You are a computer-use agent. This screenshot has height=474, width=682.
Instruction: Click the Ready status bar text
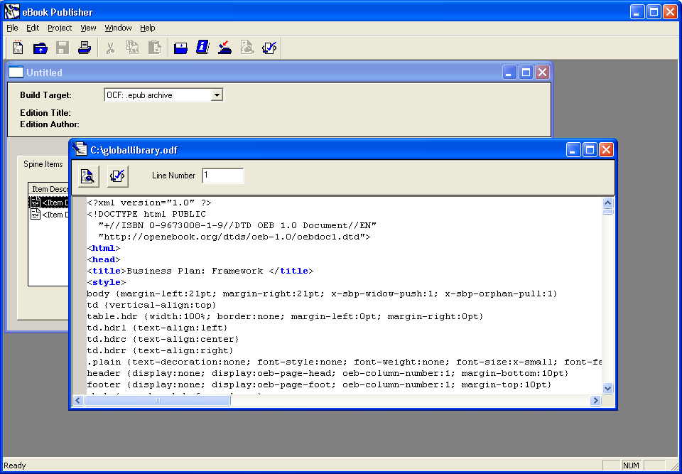15,465
